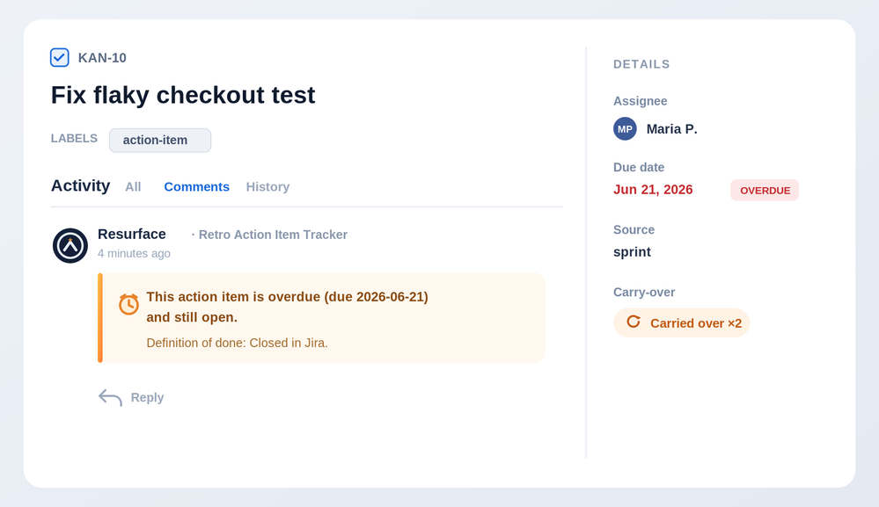This screenshot has height=507, width=879.
Task: Click the carry-over circular arrow icon
Action: [634, 322]
